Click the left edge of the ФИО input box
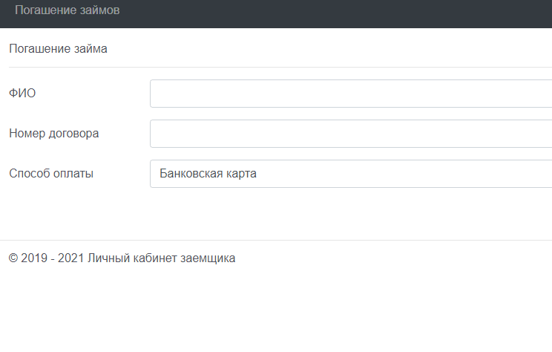Viewport: 552px width, 352px height. (153, 94)
